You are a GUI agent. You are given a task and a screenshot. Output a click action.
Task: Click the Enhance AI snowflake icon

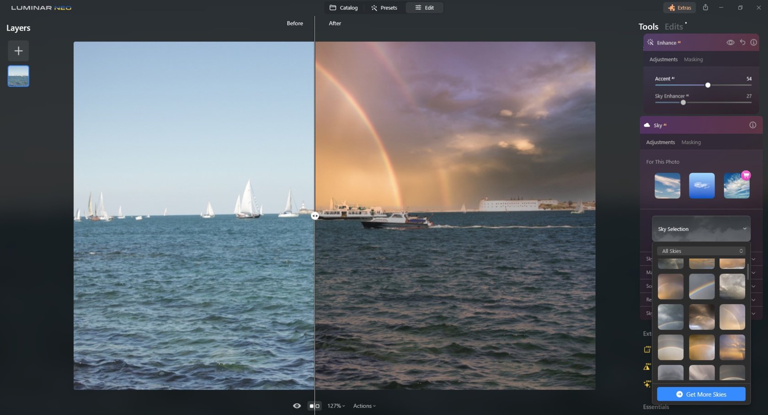[x=650, y=42]
